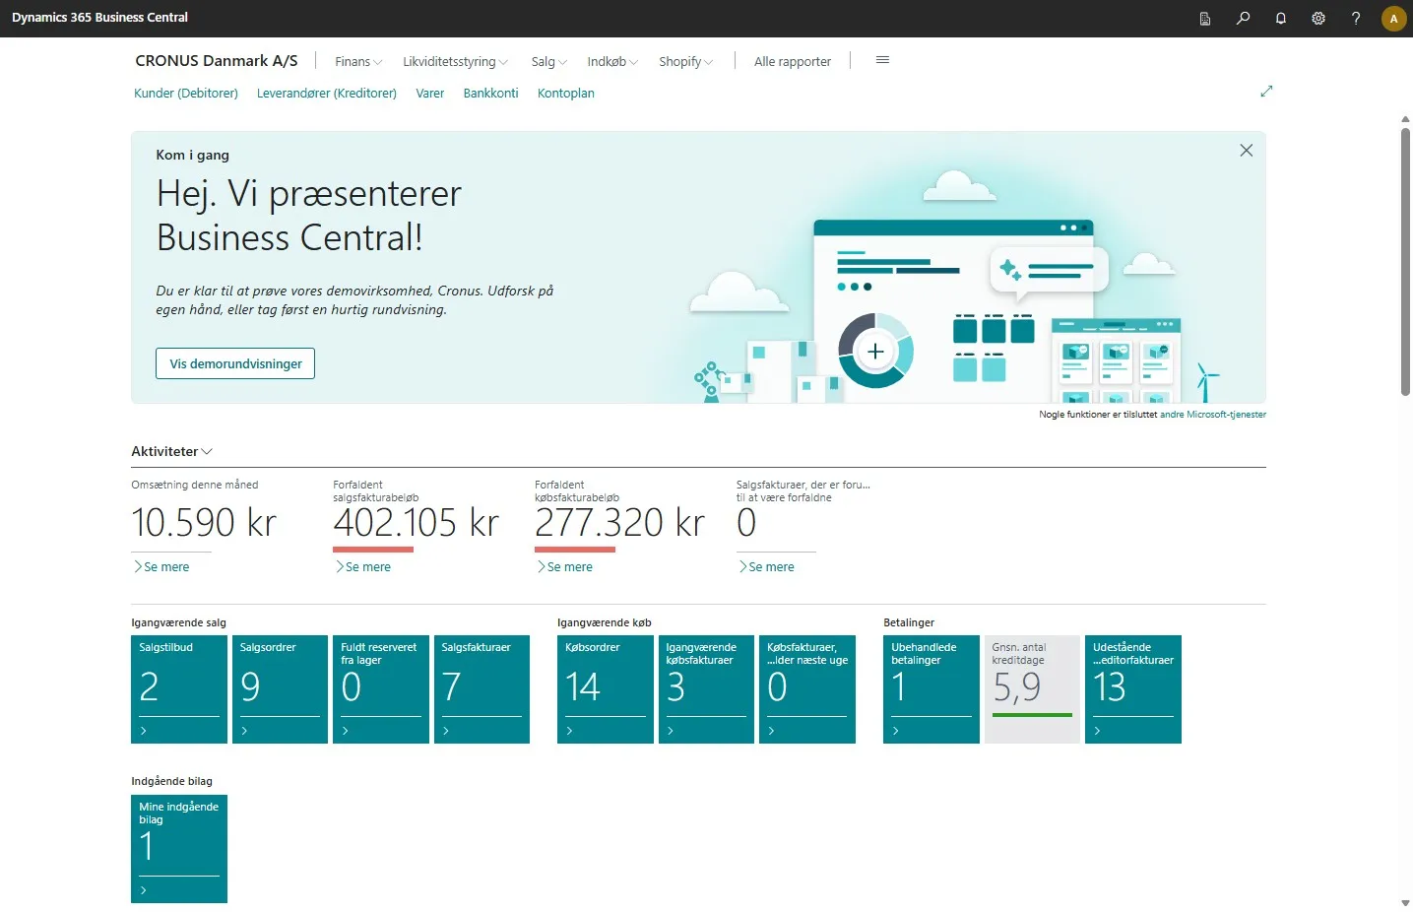Click the arrow on Mine indgående bilag tile

(x=144, y=890)
